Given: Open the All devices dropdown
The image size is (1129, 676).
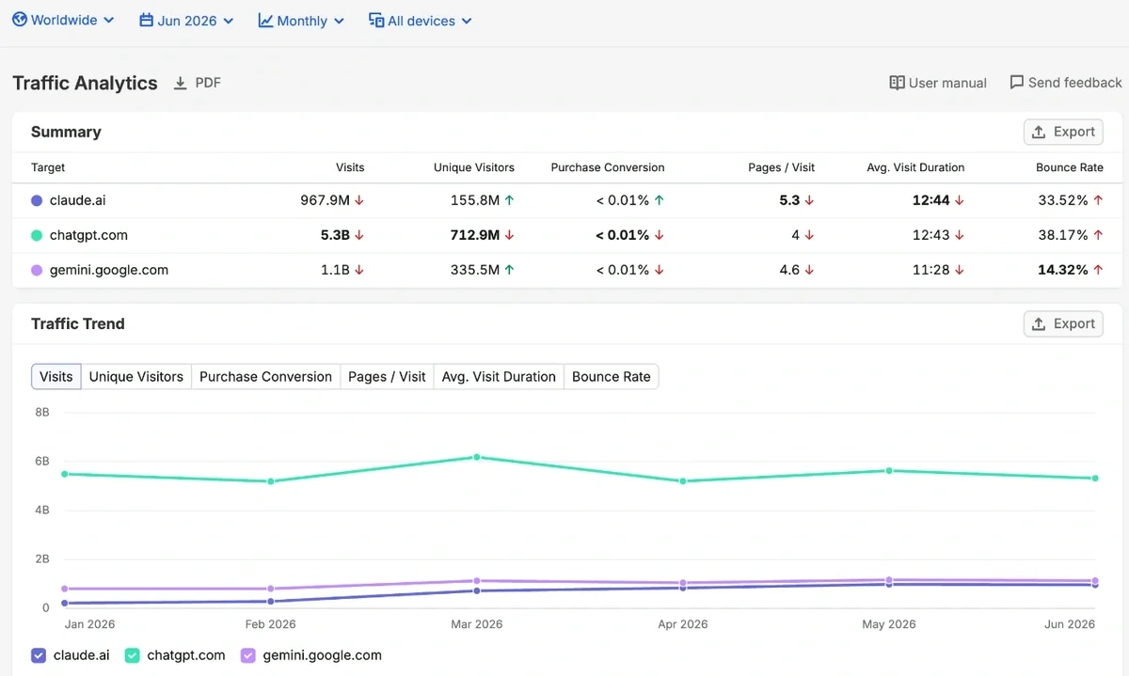Looking at the screenshot, I should coord(421,21).
